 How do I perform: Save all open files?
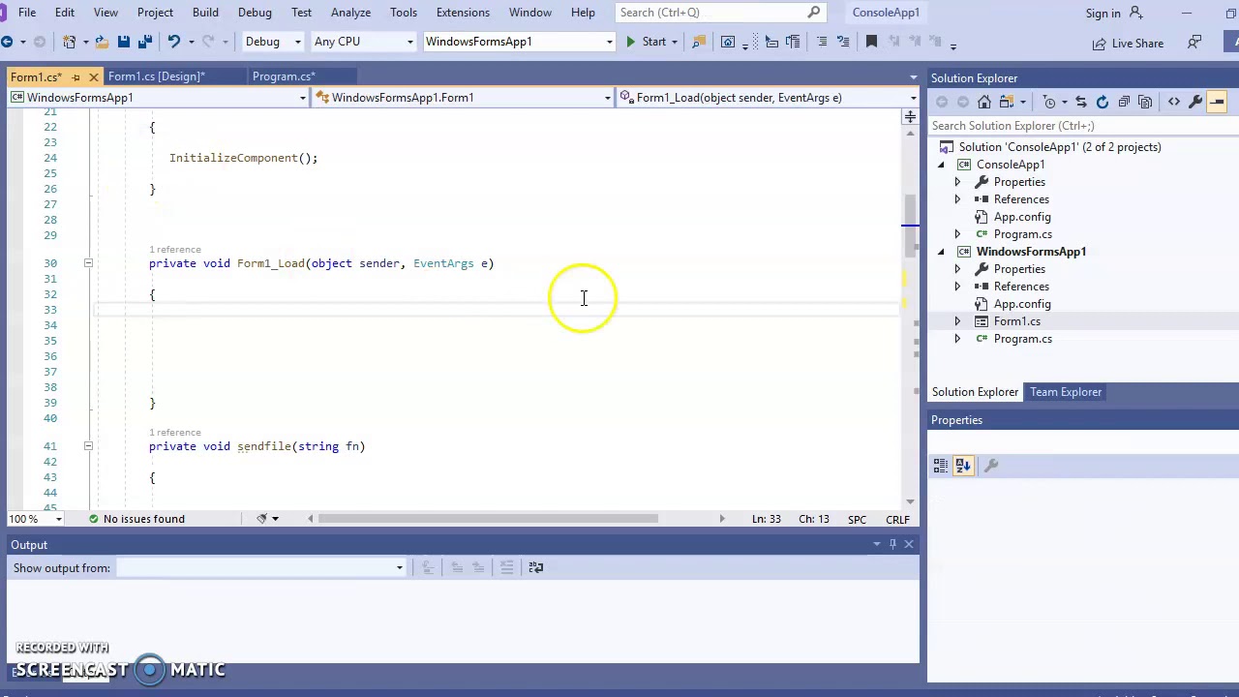pos(146,42)
